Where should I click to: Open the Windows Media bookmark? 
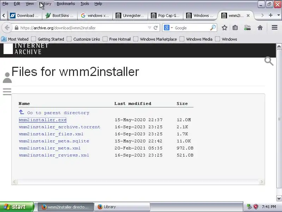[x=196, y=39]
